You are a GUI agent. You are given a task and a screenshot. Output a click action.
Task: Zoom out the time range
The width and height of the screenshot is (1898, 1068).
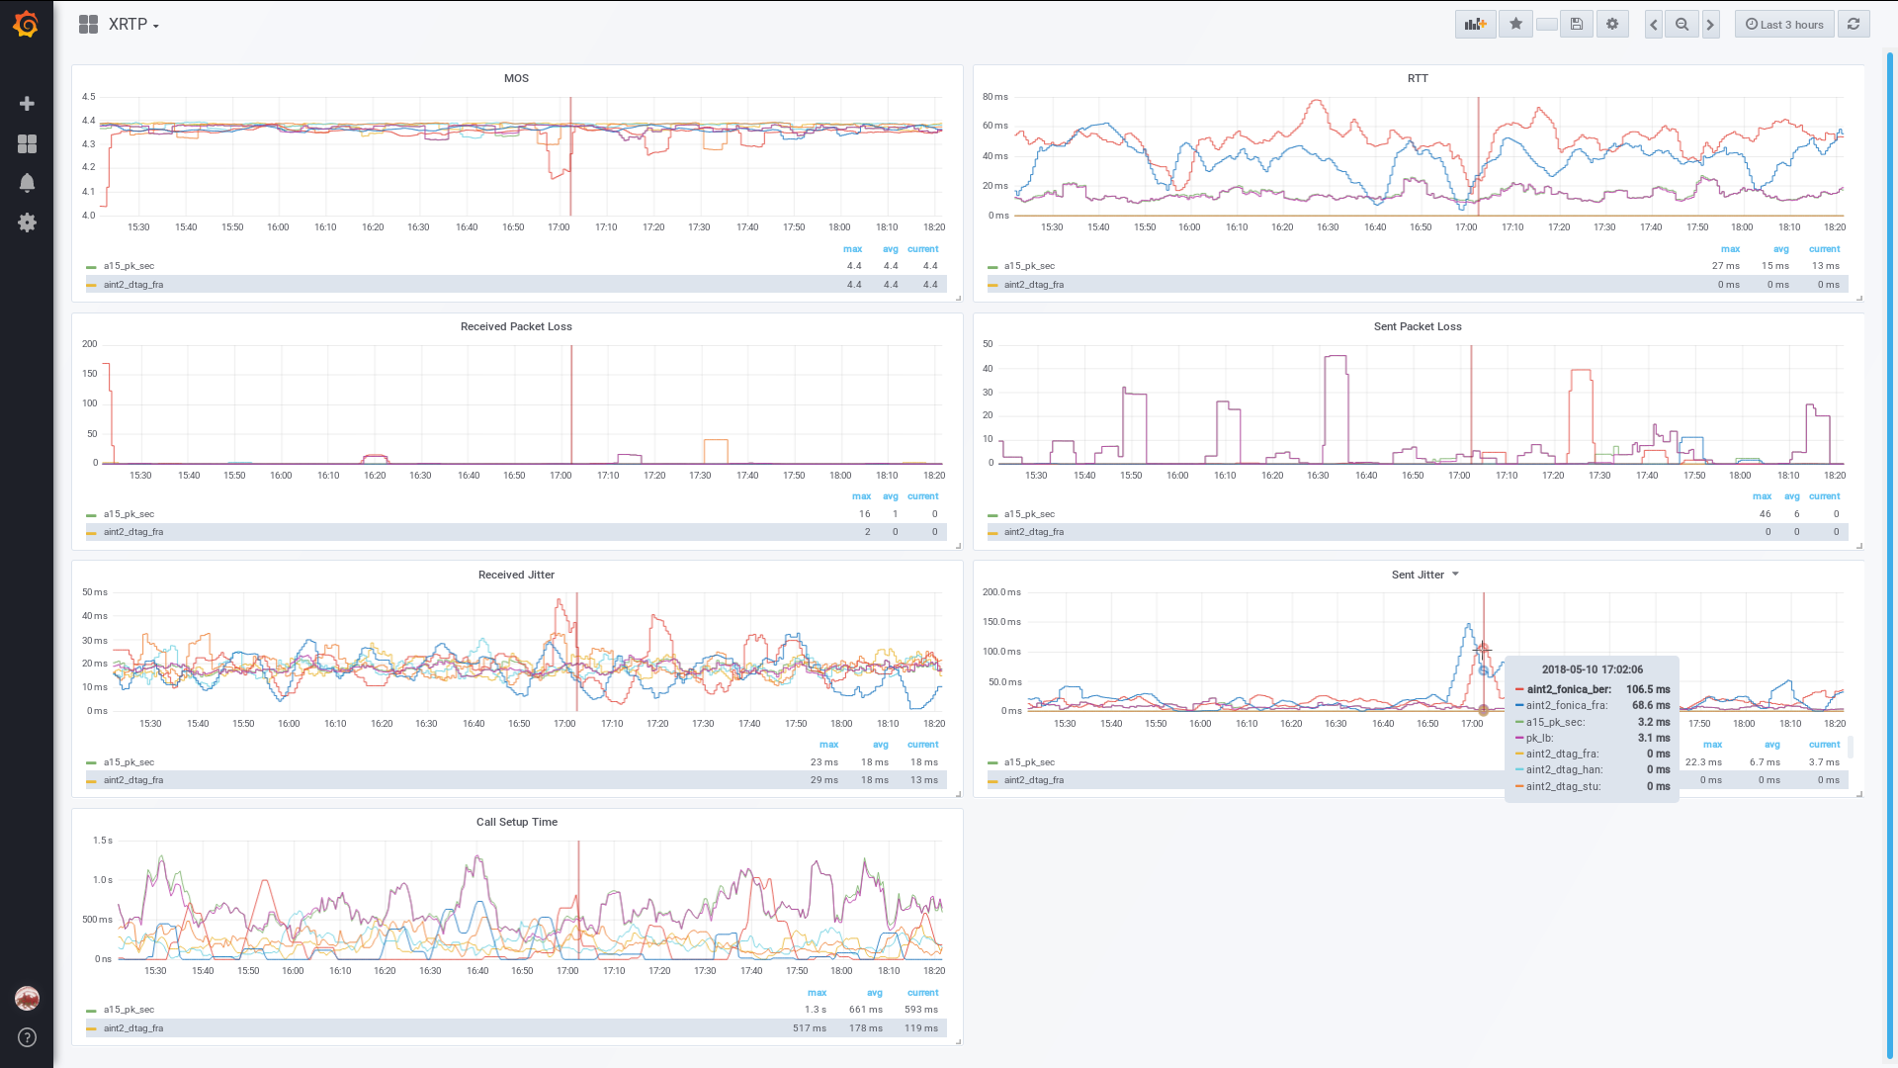coord(1682,25)
